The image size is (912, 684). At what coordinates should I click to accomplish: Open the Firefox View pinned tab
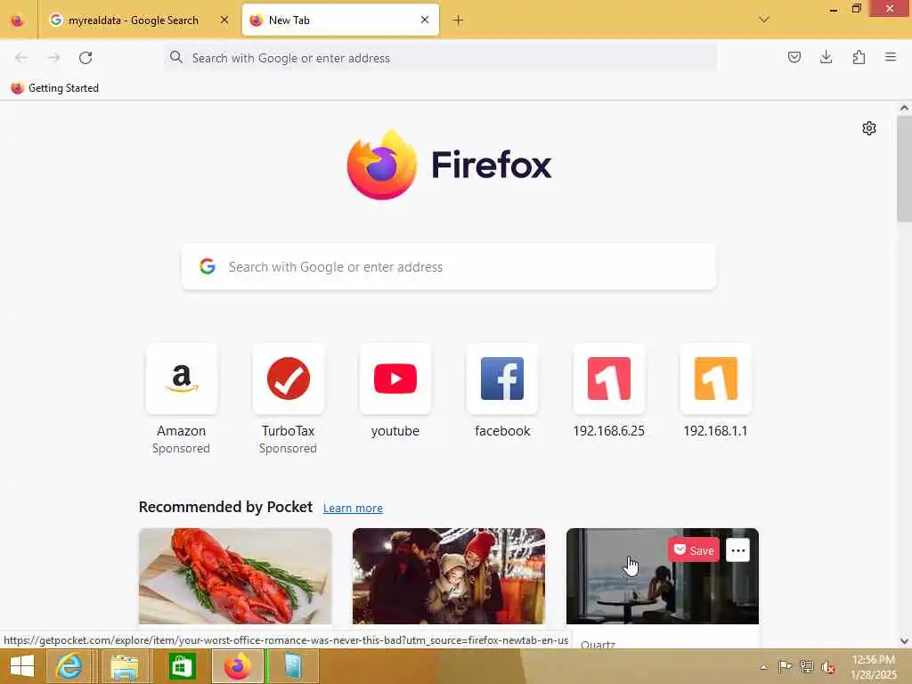[x=18, y=20]
